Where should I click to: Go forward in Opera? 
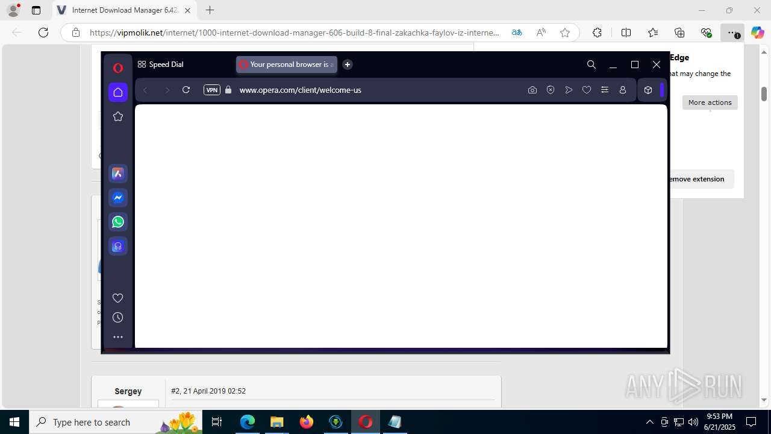click(x=167, y=90)
